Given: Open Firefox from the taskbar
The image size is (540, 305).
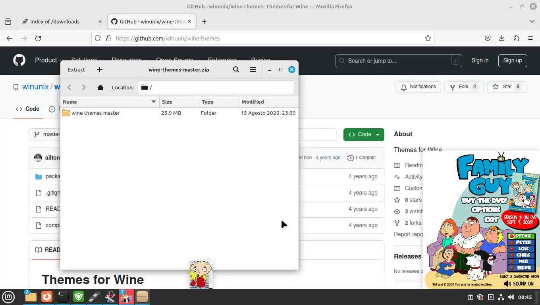Looking at the screenshot, I should click(47, 297).
